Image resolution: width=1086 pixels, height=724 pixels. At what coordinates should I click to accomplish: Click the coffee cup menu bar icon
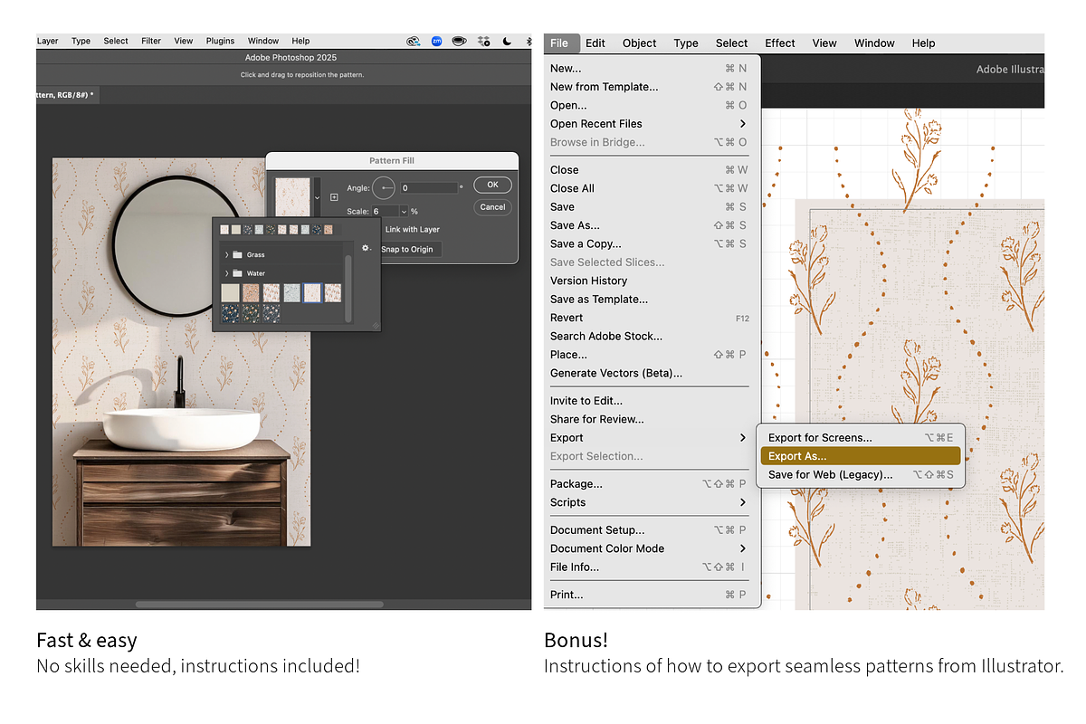pos(460,41)
